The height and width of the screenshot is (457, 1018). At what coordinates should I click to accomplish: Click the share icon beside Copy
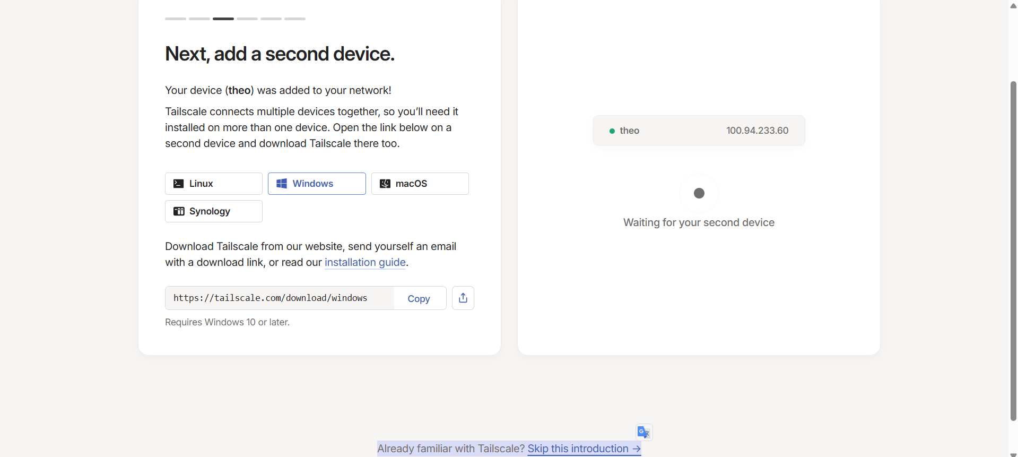pos(463,298)
